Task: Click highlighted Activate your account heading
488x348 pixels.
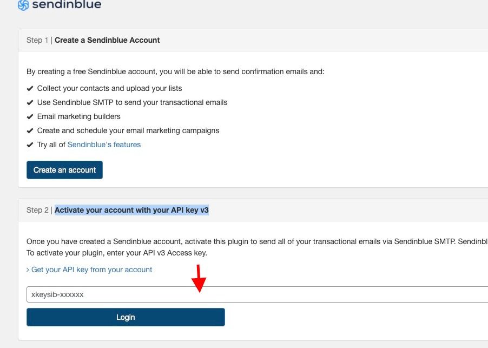Action: click(x=131, y=210)
